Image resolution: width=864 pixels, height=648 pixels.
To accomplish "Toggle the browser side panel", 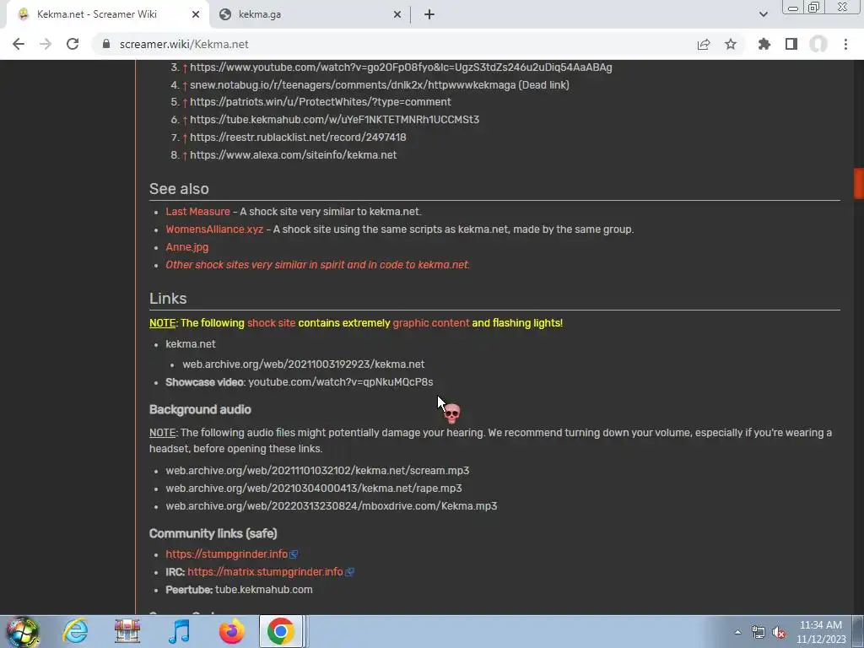I will point(791,44).
